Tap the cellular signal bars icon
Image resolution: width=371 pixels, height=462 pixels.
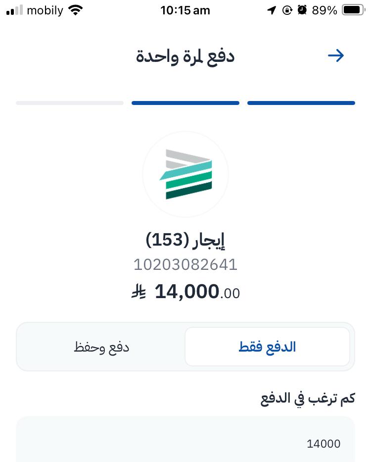point(15,10)
